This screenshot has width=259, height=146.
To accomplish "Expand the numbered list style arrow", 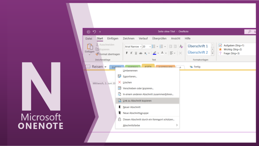I will [165, 47].
